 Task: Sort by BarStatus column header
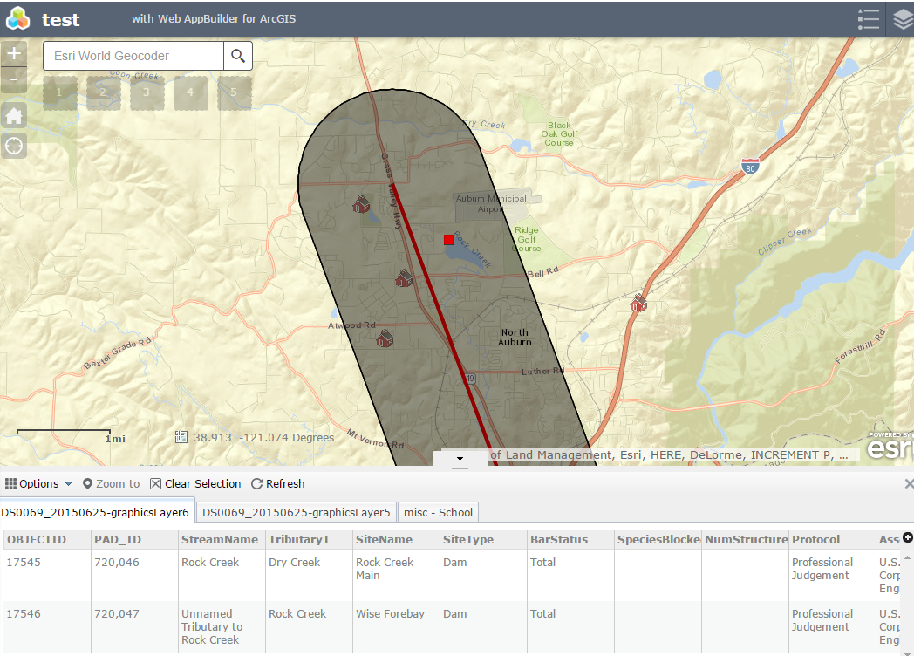pos(570,539)
